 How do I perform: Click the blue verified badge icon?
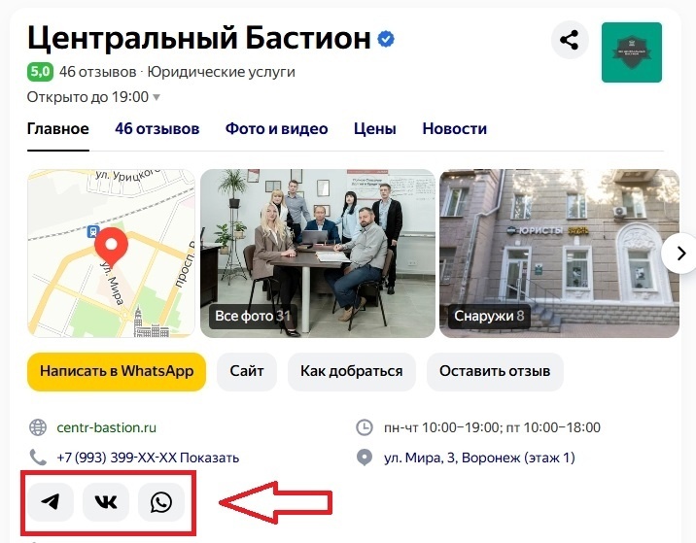[386, 39]
